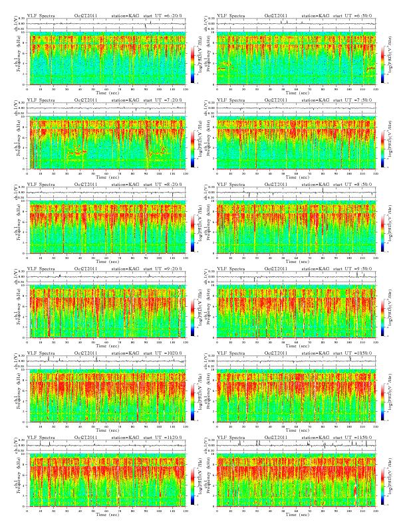Click the PSD color bar of the 7:50:0 plot
Viewport: 407px width, 526px height.
[383, 149]
